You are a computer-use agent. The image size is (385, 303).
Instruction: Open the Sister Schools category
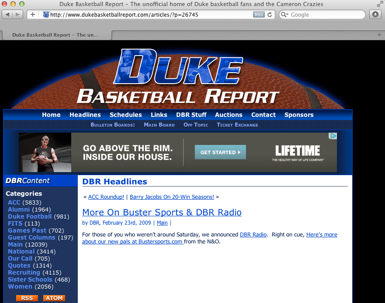click(x=30, y=280)
